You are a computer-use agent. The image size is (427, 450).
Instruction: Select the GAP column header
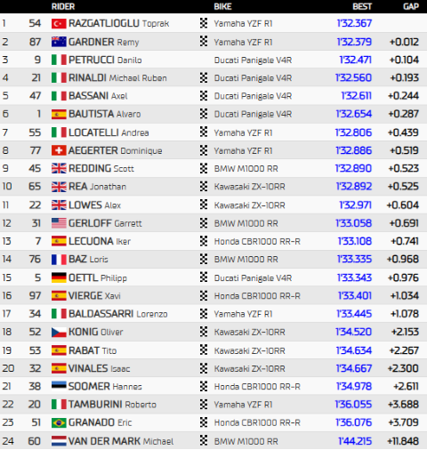tap(411, 6)
